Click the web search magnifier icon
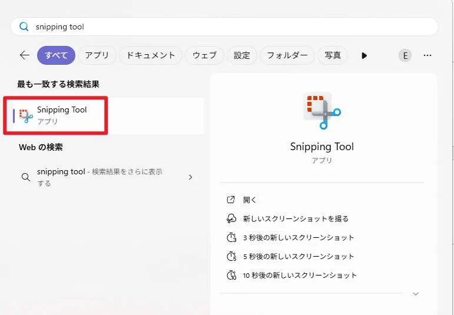The height and width of the screenshot is (315, 454). 26,177
